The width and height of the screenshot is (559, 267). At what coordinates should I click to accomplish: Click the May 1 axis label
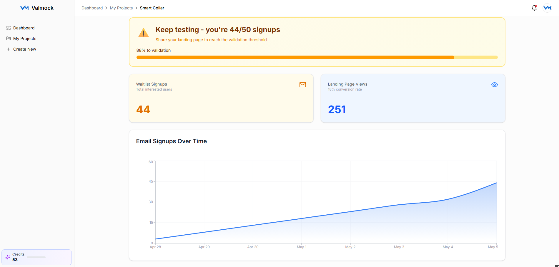pyautogui.click(x=302, y=247)
